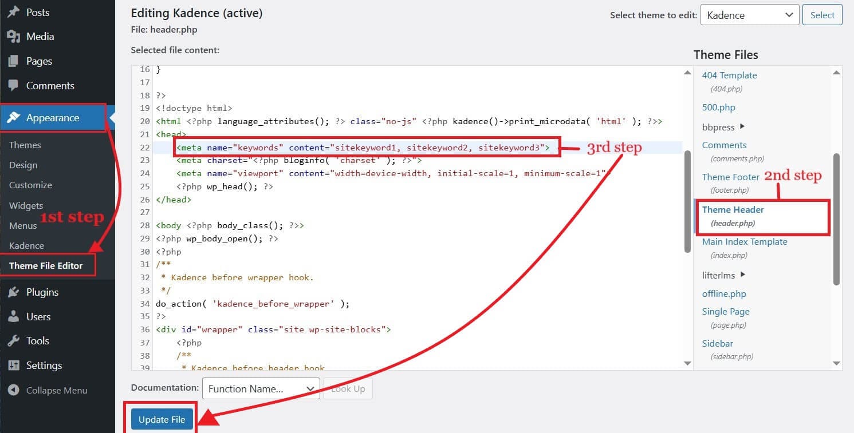Image resolution: width=854 pixels, height=433 pixels.
Task: Open Theme Footer file
Action: click(x=731, y=177)
